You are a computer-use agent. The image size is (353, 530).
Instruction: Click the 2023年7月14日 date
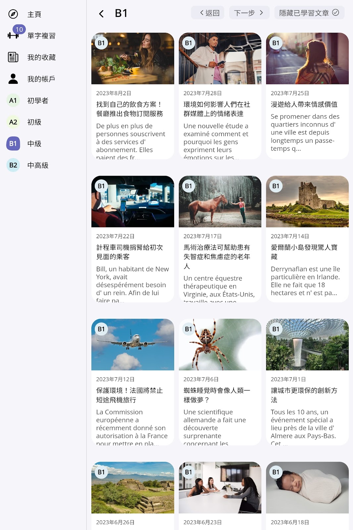pyautogui.click(x=290, y=236)
